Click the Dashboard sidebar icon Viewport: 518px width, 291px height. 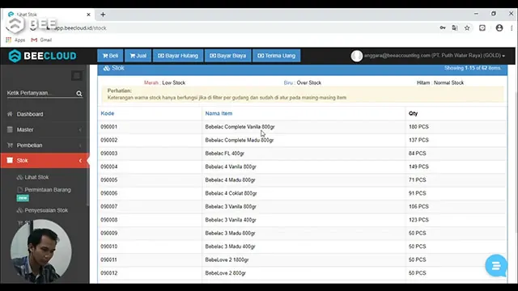[10, 114]
